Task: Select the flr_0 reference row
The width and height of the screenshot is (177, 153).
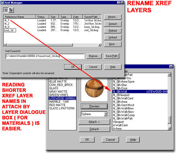Action: tap(53, 27)
